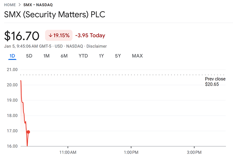Click the -3.95 Today change text
The image size is (233, 158).
pyautogui.click(x=90, y=36)
